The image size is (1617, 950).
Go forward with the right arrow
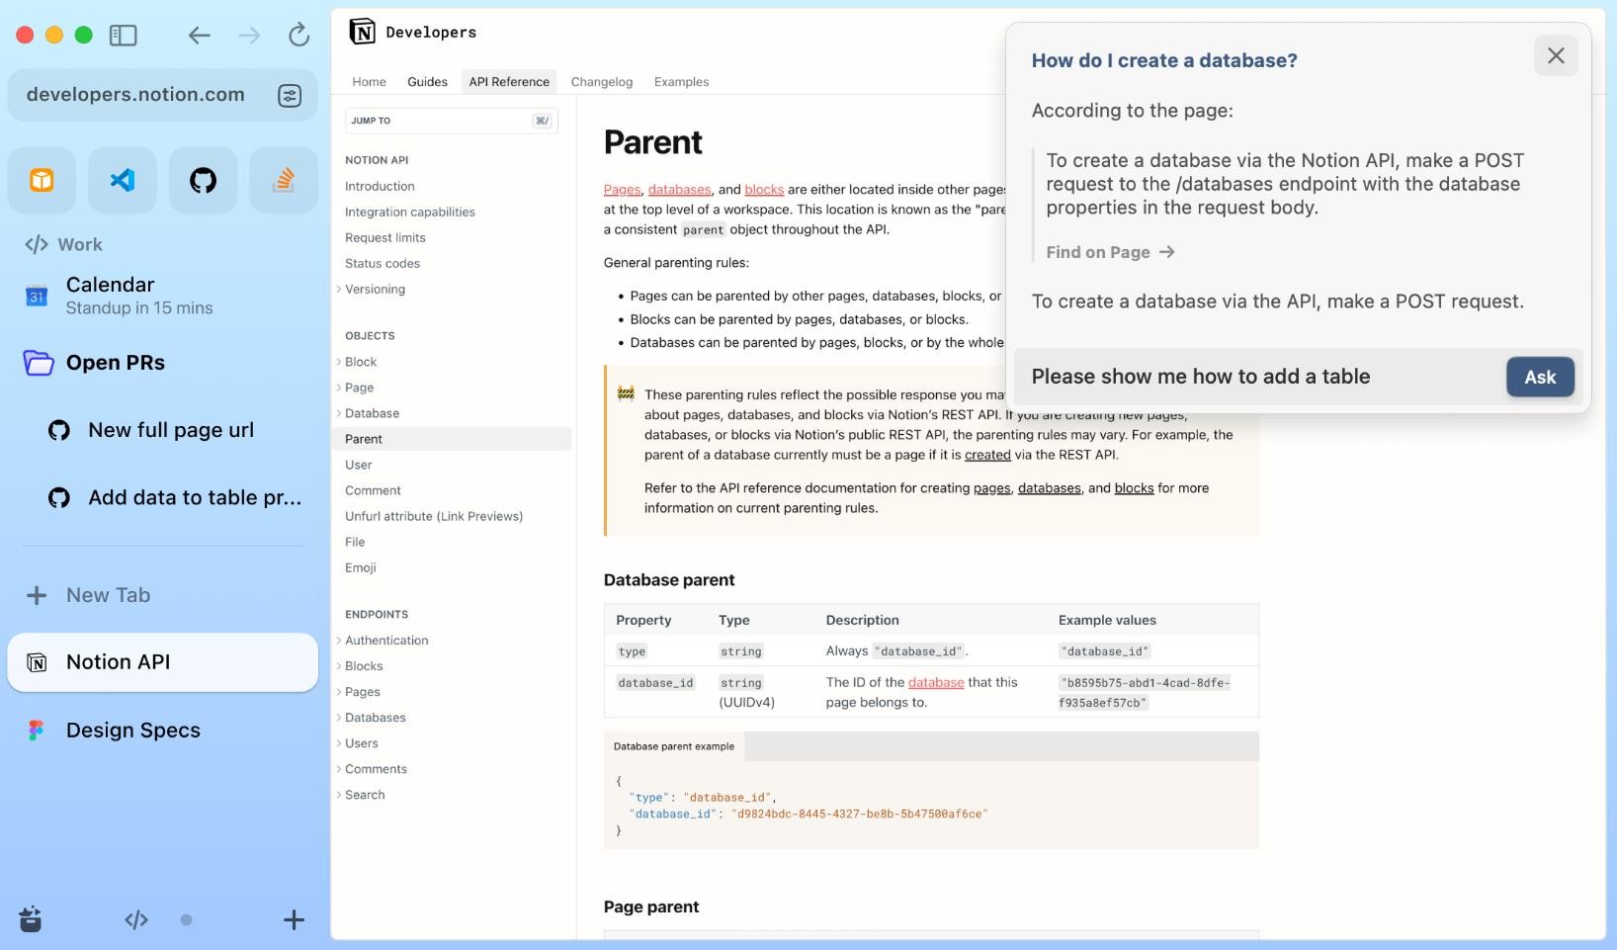point(249,36)
